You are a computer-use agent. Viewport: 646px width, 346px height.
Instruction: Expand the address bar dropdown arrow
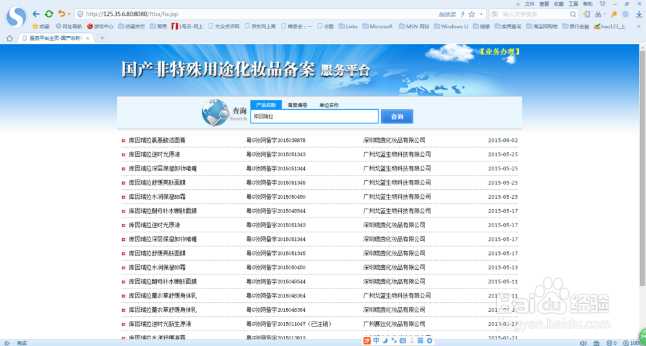(x=481, y=14)
